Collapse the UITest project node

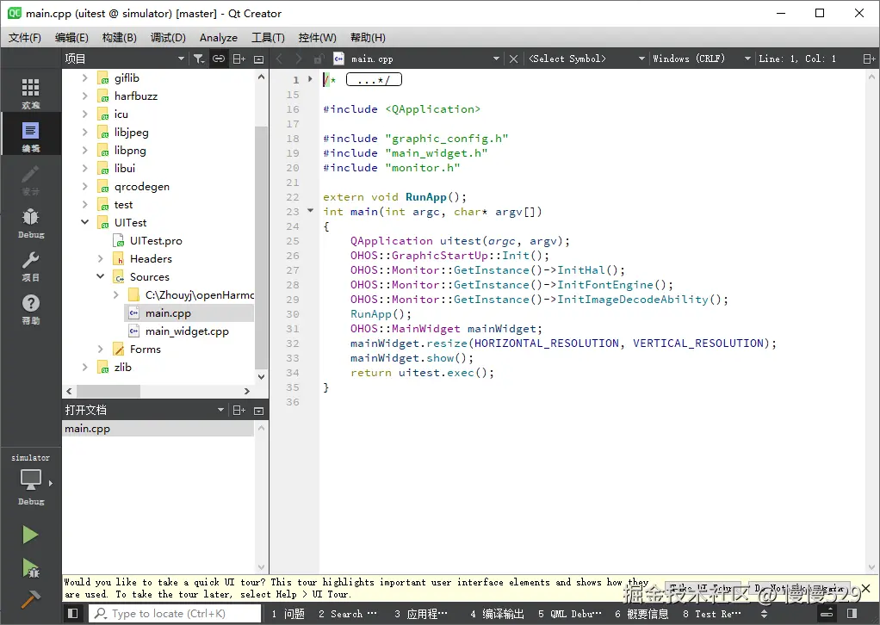(x=84, y=222)
